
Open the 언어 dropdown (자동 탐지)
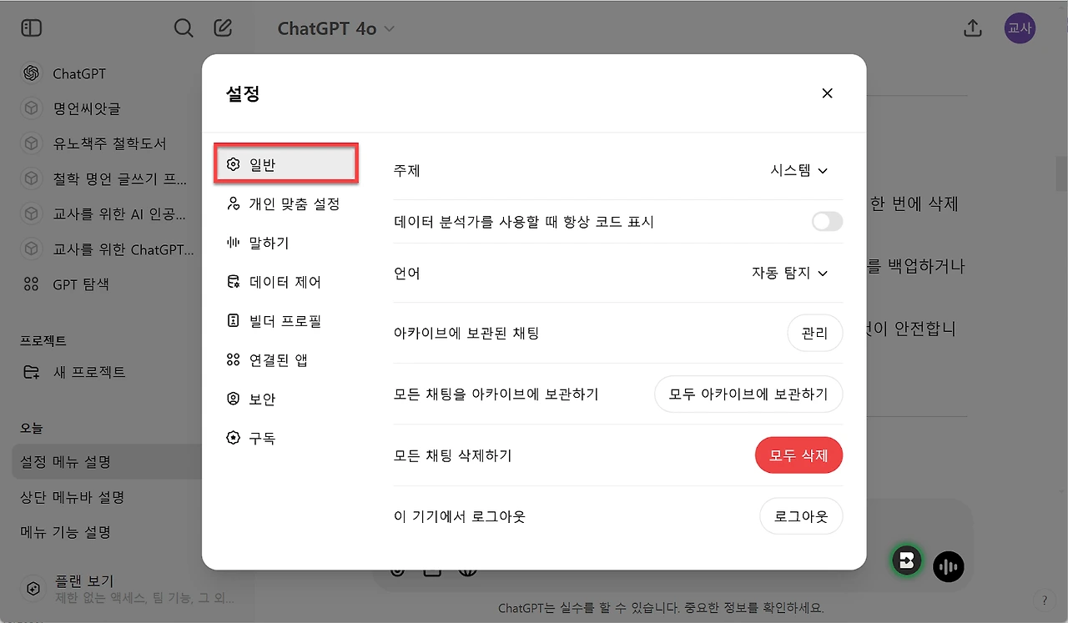[x=789, y=273]
